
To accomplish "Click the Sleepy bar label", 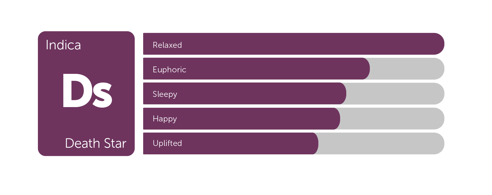I will point(165,94).
